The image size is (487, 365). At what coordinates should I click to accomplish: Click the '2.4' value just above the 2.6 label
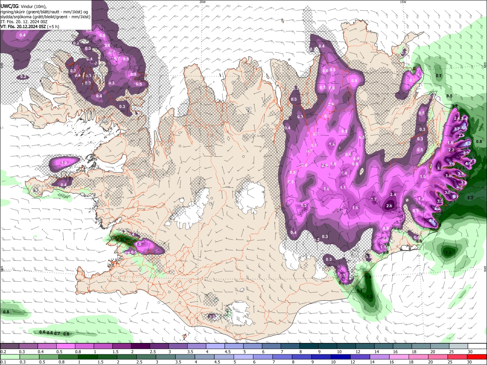point(393,194)
